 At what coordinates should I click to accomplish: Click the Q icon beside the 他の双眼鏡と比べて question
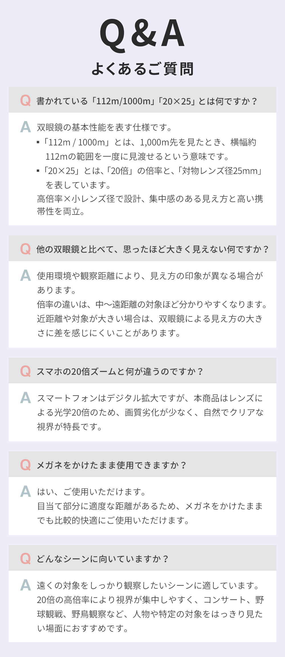(25, 249)
